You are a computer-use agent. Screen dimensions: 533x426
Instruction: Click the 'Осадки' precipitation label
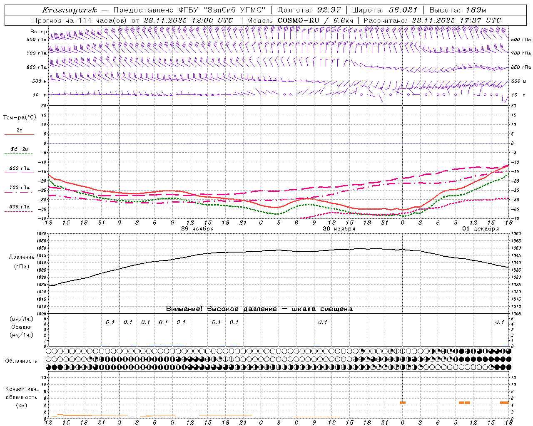click(22, 327)
